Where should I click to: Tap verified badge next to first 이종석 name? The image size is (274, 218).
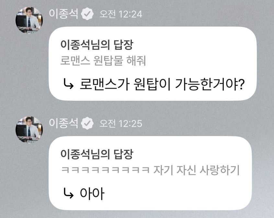pos(87,14)
